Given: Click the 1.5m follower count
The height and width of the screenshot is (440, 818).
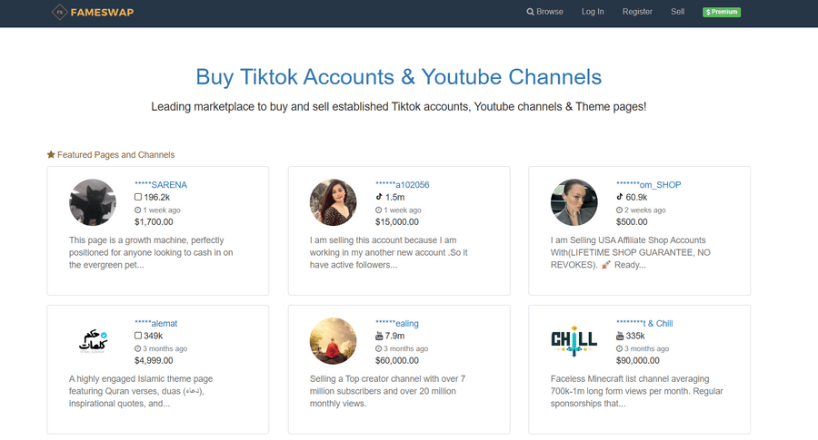Looking at the screenshot, I should [395, 198].
